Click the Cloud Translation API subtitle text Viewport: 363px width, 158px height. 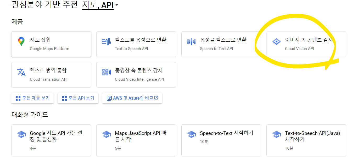click(x=49, y=79)
